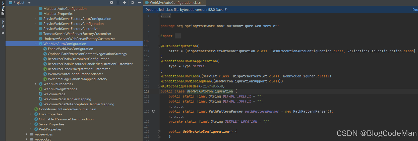Screen dimensions: 418x141
Task: Select the WebMvcAutoConfiguration.class editor tab
Action: pyautogui.click(x=175, y=3)
